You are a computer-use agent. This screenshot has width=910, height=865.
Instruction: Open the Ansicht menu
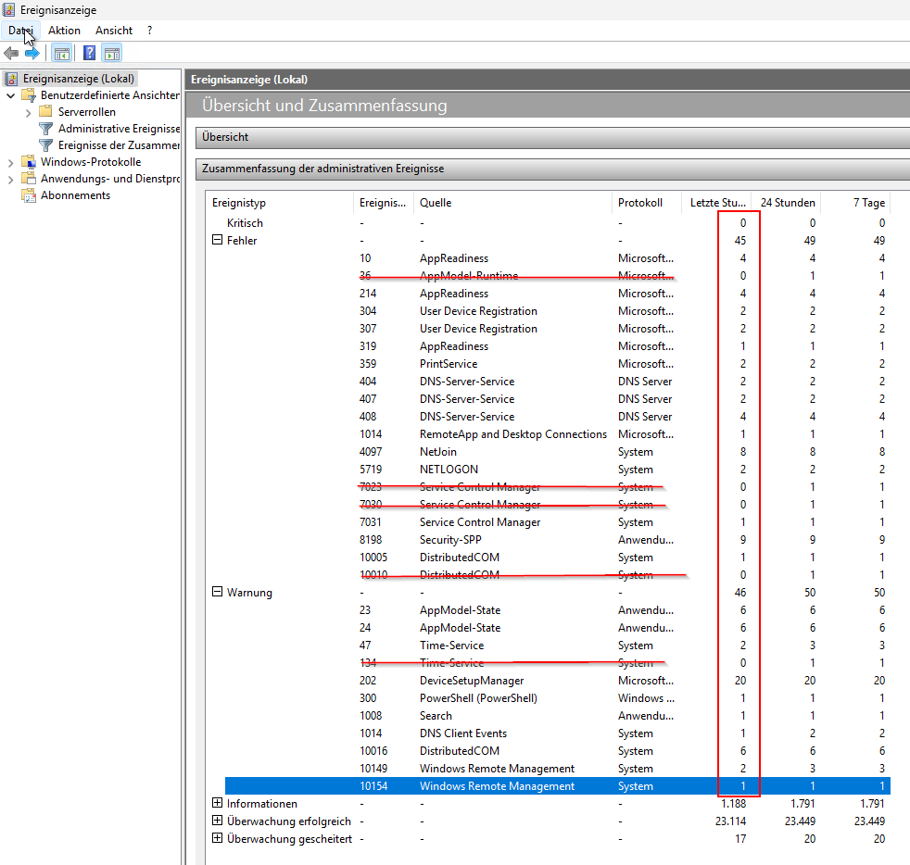(114, 31)
